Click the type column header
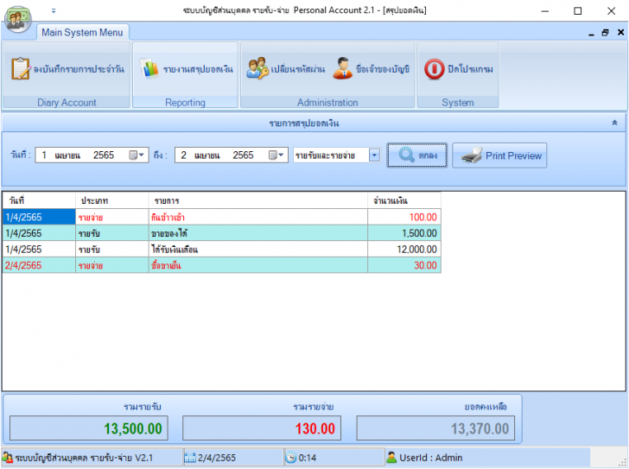This screenshot has width=629, height=469. (x=112, y=200)
